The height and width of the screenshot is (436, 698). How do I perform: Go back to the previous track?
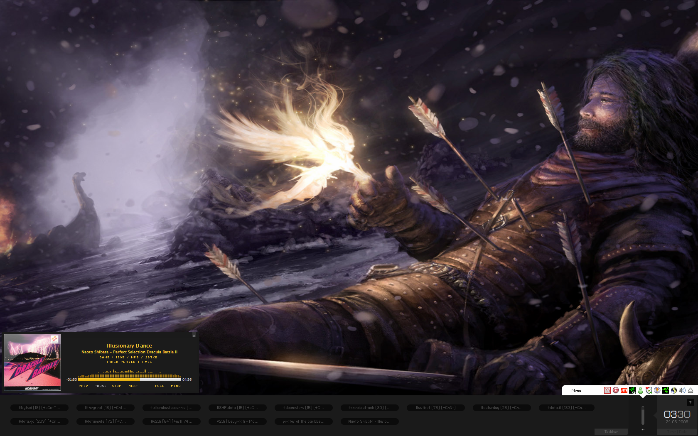[83, 386]
